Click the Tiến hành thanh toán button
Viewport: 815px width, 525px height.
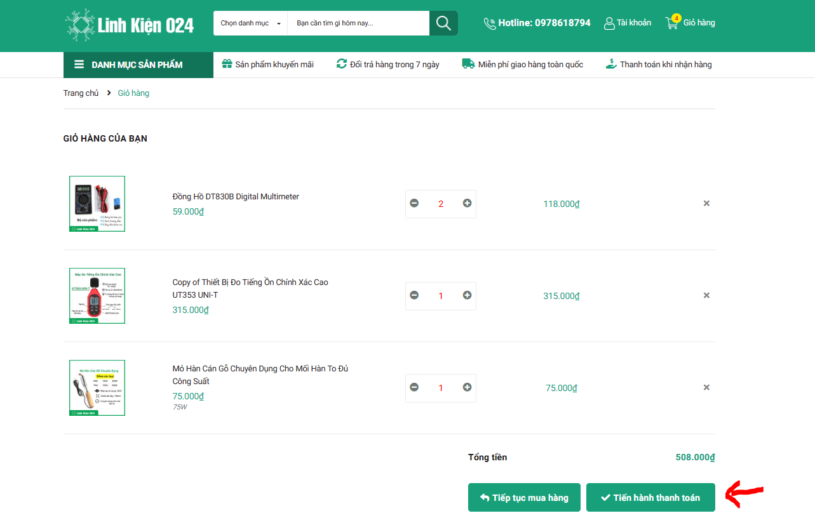click(650, 498)
